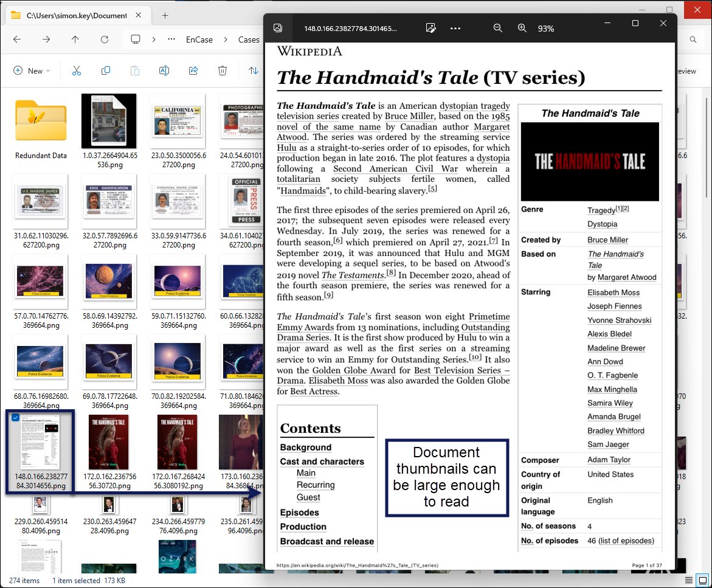Select the galaxy 68.0.76 image
Screen dimensions: 712x588
[40, 361]
